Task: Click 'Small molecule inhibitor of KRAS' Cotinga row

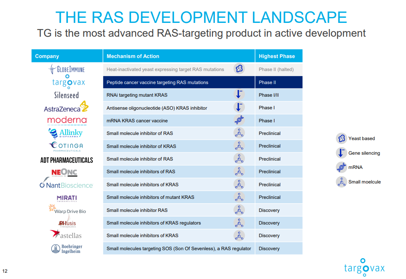Action: tap(141, 146)
